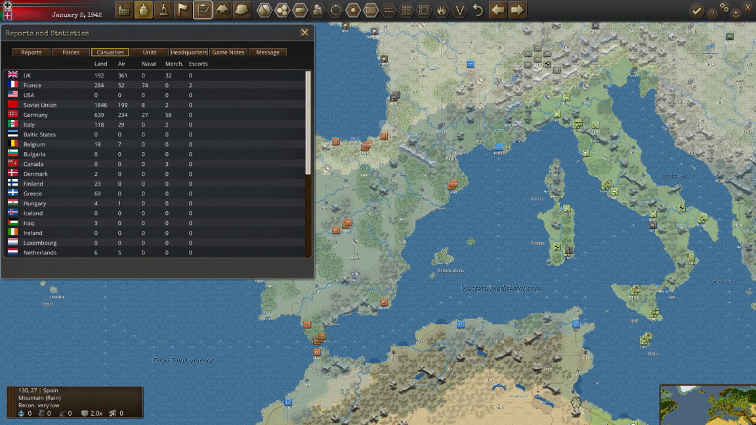Image resolution: width=756 pixels, height=425 pixels.
Task: Toggle the envelope map overlay icon
Action: click(371, 10)
